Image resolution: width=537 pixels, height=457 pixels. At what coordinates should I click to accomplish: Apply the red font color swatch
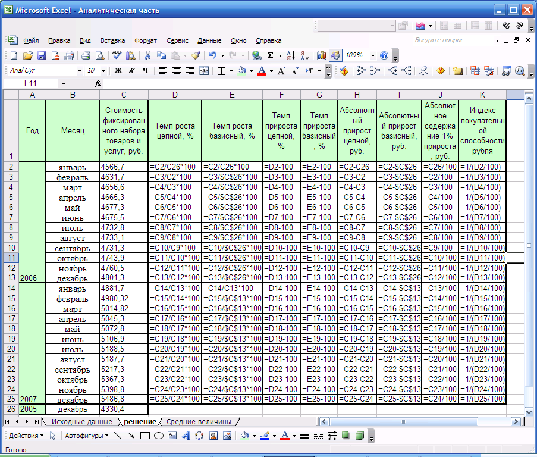261,71
